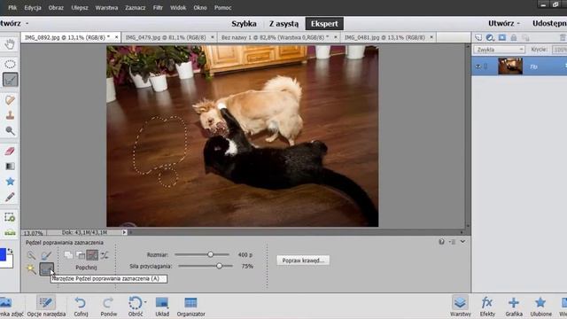Select the Healing Brush bandage tool

pos(10,100)
